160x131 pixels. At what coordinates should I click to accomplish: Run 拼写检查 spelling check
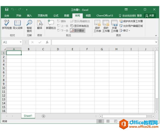(7, 24)
